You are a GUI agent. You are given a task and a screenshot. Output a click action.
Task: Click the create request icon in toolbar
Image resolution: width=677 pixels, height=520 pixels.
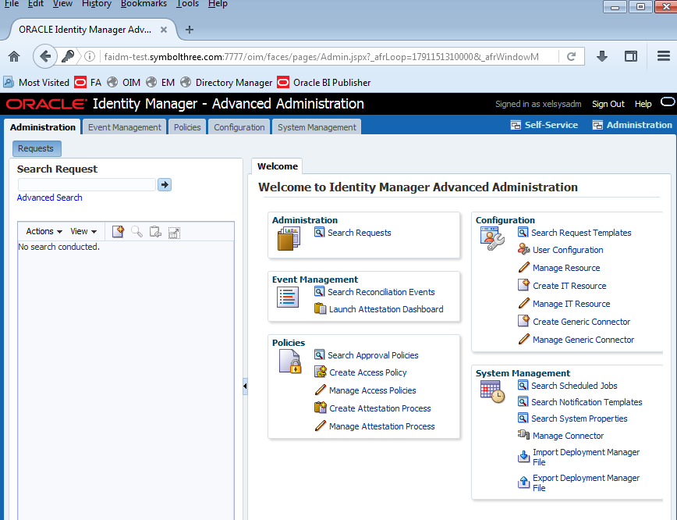tap(118, 232)
